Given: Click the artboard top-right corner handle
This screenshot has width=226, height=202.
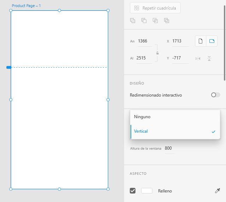Looking at the screenshot, I should [x=108, y=10].
